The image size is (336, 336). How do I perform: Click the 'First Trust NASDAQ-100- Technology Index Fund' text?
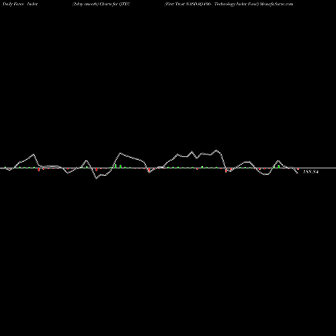point(212,4)
